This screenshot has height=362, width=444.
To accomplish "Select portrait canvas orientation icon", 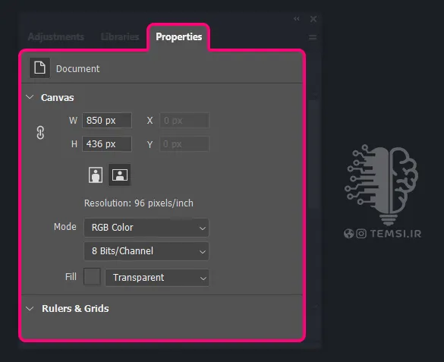I will point(96,175).
